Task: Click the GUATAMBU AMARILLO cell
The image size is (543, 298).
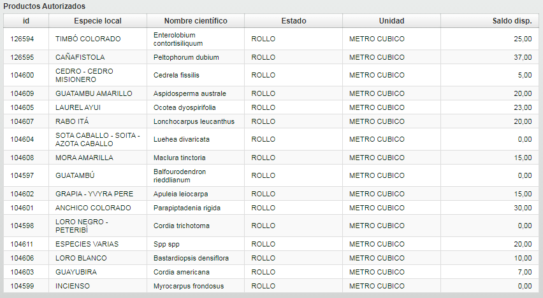Action: tap(98, 93)
